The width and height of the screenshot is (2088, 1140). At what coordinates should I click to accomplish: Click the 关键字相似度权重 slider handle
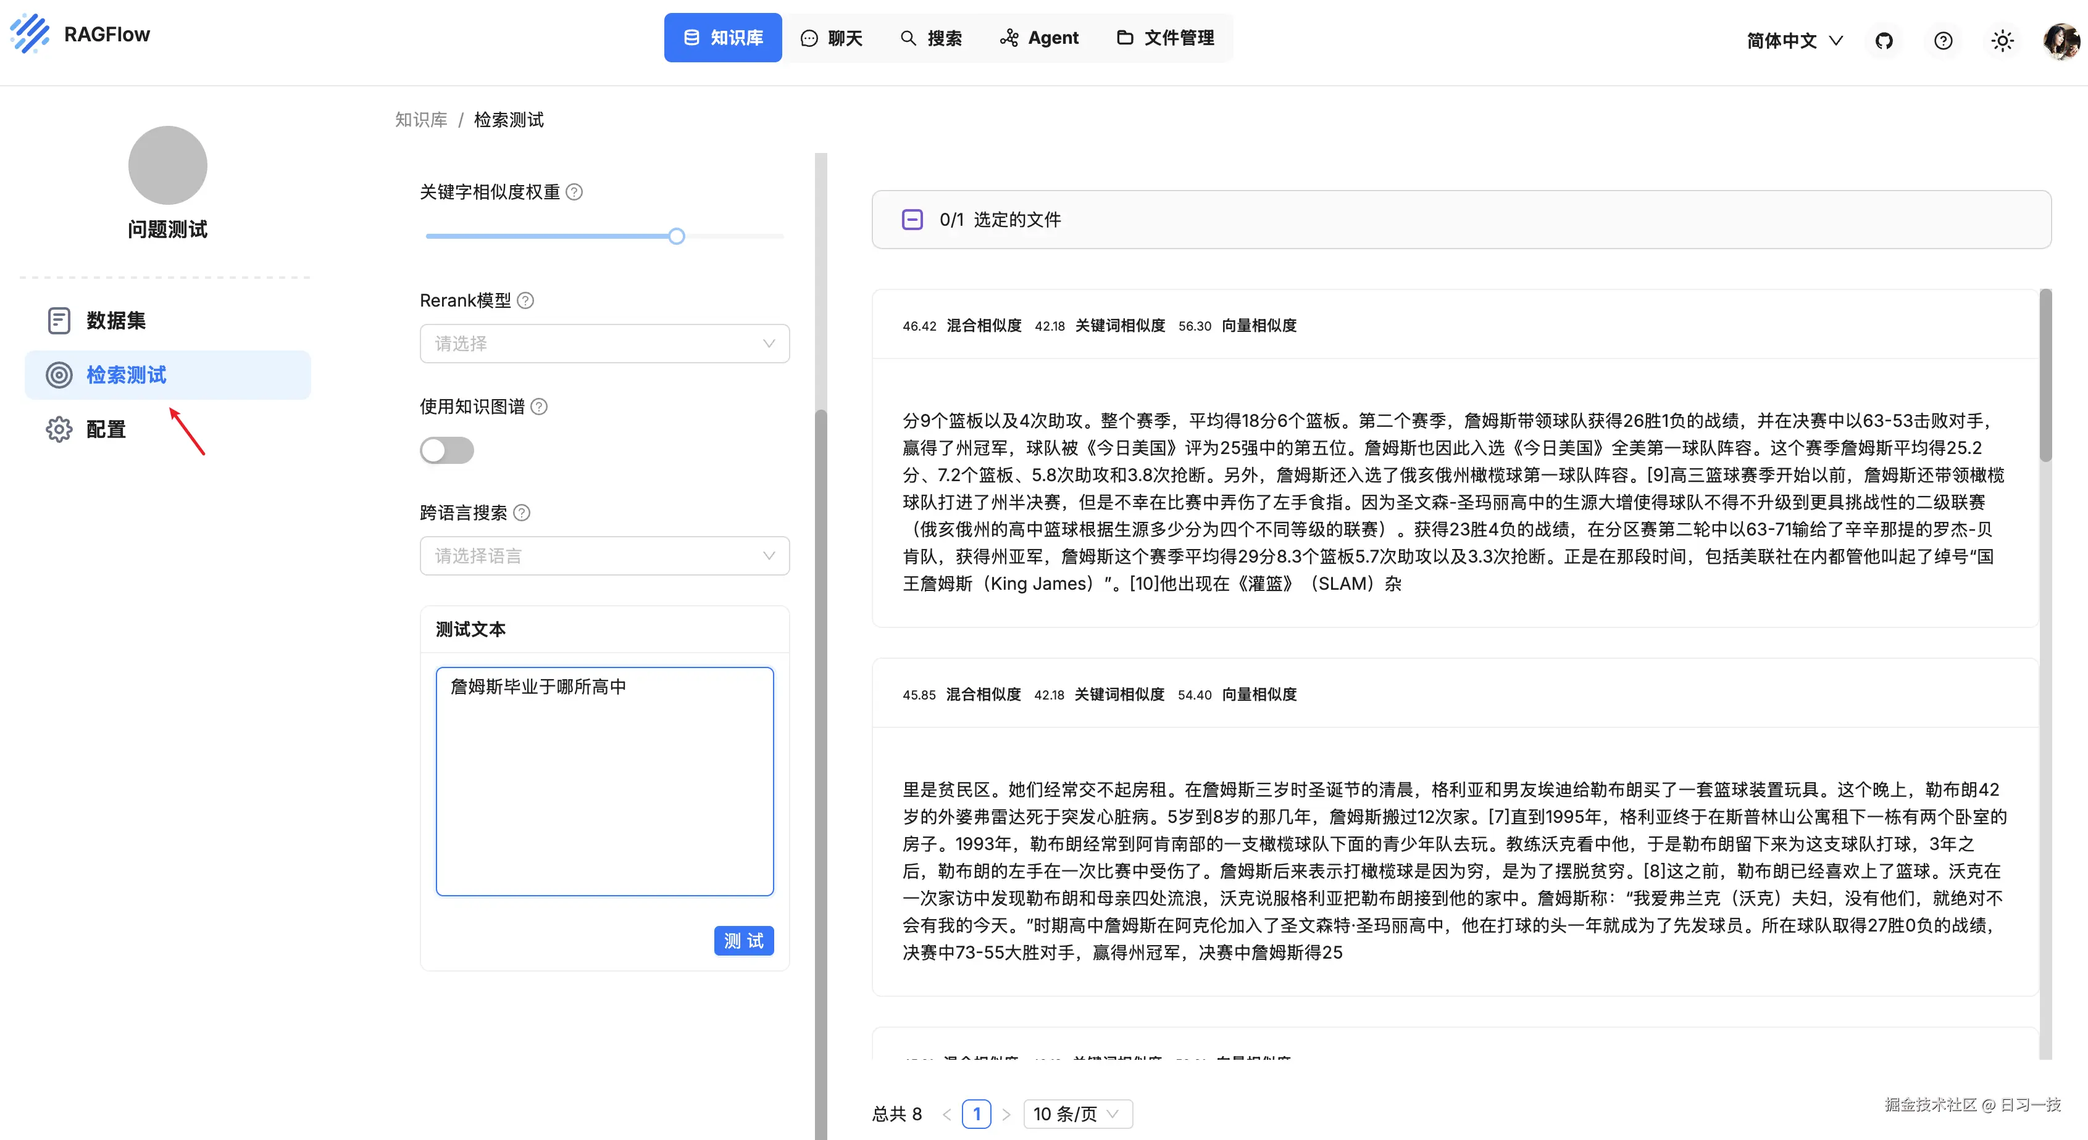tap(677, 236)
